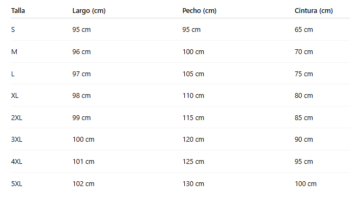The height and width of the screenshot is (205, 350).
Task: Select the XL size cell
Action: [15, 96]
